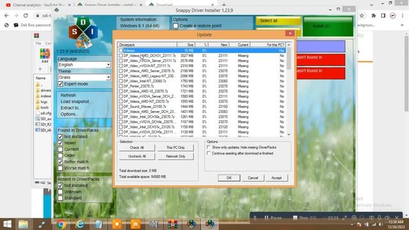Sort by the Current column header
This screenshot has width=409, height=230.
pos(240,45)
